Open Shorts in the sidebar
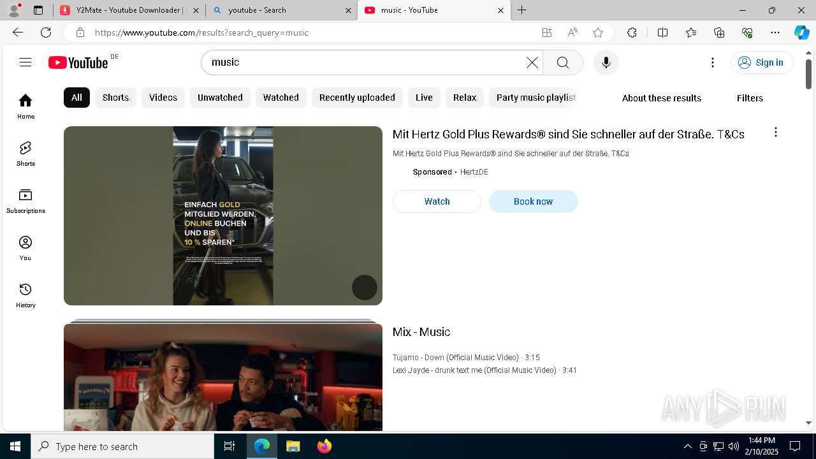 click(x=25, y=154)
